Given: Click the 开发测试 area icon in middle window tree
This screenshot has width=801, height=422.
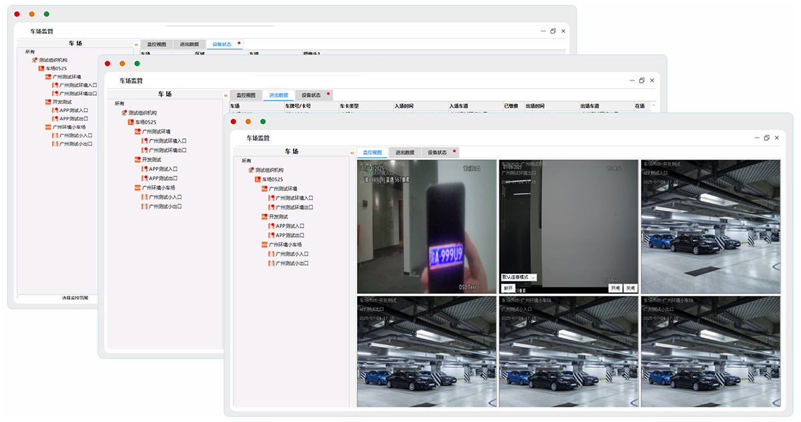Looking at the screenshot, I should tap(138, 160).
